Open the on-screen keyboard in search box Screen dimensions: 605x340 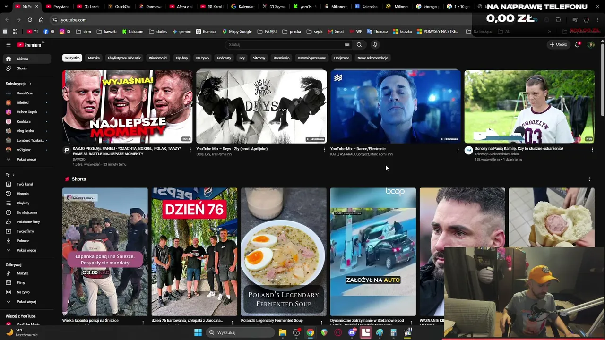[x=347, y=45]
